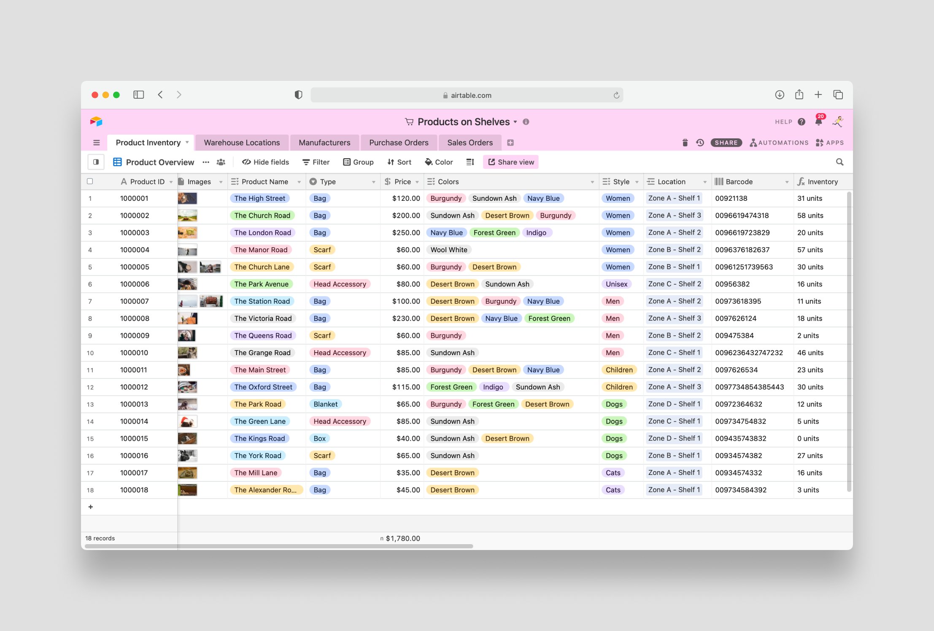Add a new record with plus row
The height and width of the screenshot is (631, 934).
pyautogui.click(x=90, y=507)
